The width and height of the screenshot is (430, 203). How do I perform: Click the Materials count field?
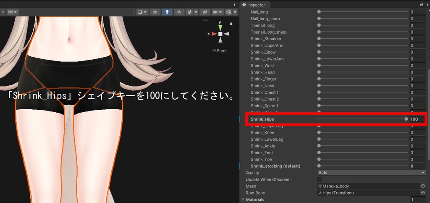[x=418, y=200]
